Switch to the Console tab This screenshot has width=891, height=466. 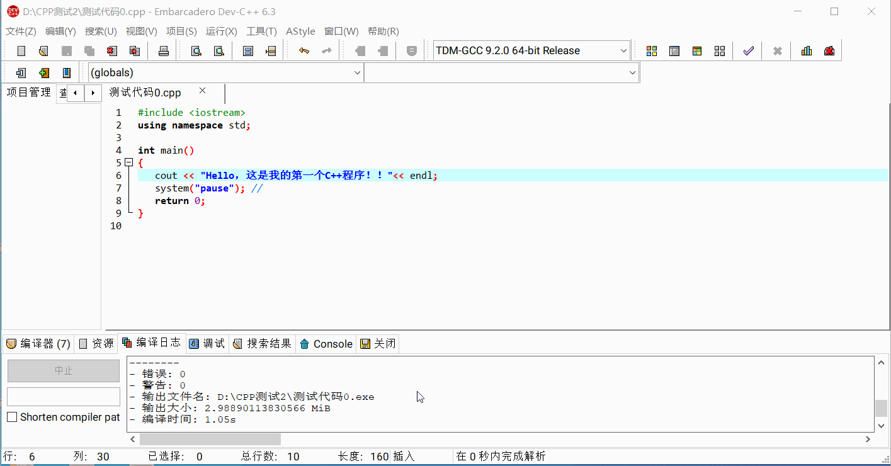pyautogui.click(x=326, y=344)
